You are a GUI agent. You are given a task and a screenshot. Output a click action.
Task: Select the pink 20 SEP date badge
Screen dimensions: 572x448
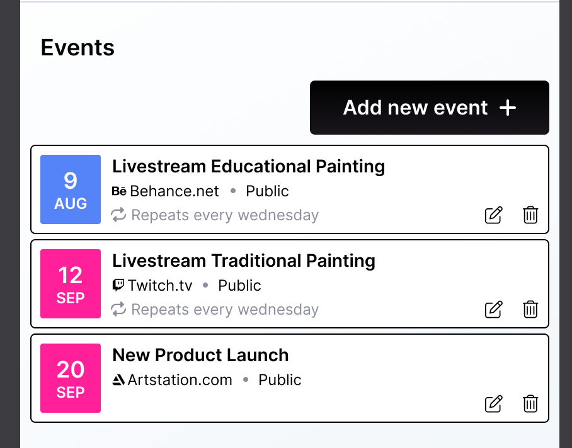[x=71, y=378]
